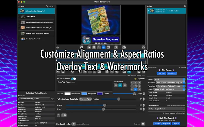Screen dimensions: 204x127
Task: Click the import videos icon in Videos header
Action: (x=50, y=6)
